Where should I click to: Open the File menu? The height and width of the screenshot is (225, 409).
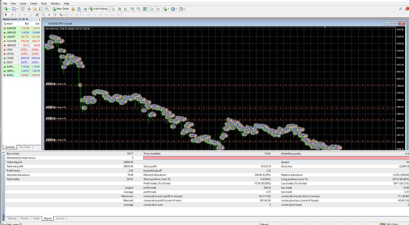5,4
